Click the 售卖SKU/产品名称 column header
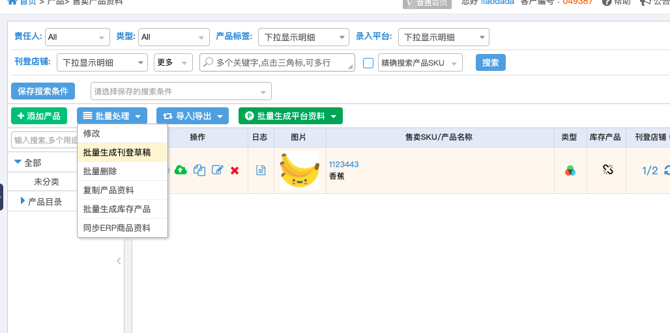Viewport: 670px width, 333px height. 440,137
